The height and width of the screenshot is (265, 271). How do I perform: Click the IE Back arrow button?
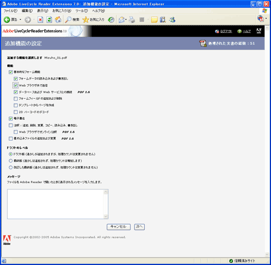click(7, 19)
